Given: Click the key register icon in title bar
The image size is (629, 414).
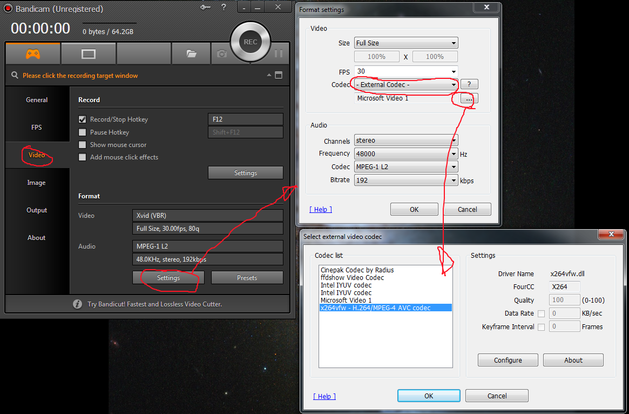Looking at the screenshot, I should tap(205, 7).
